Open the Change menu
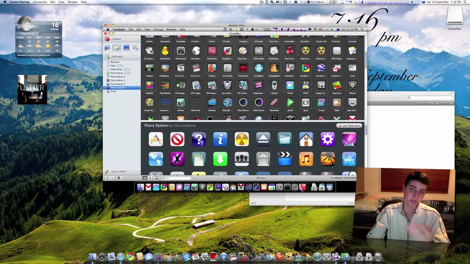 pyautogui.click(x=158, y=29)
